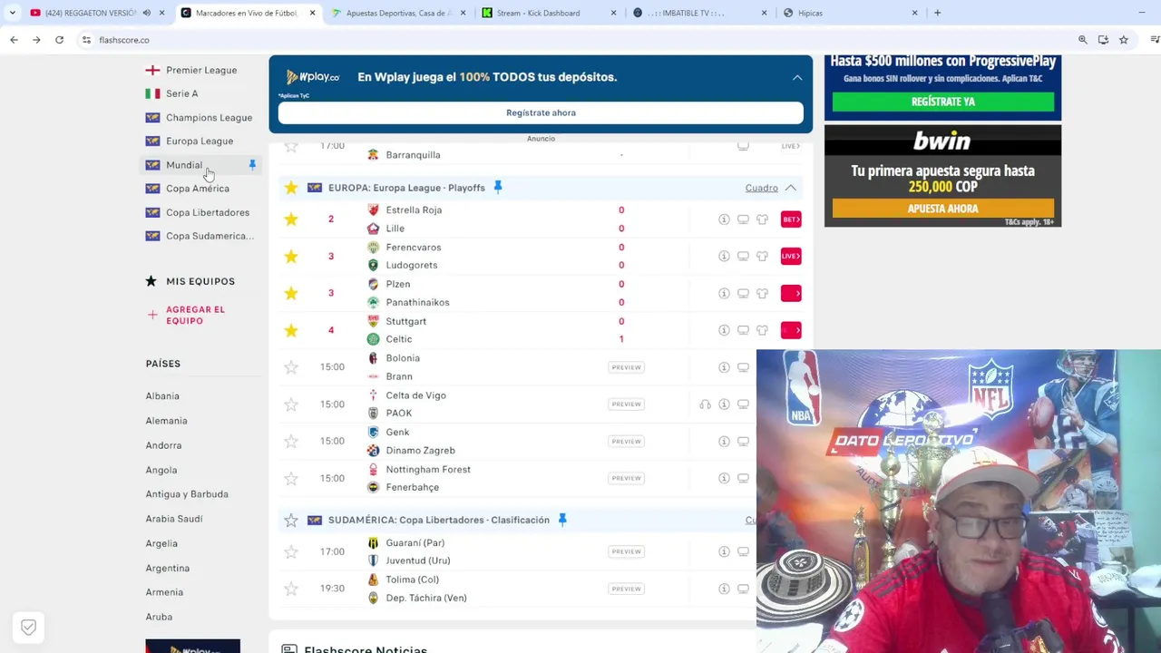Open info icon for Ferencvaros match

point(724,257)
